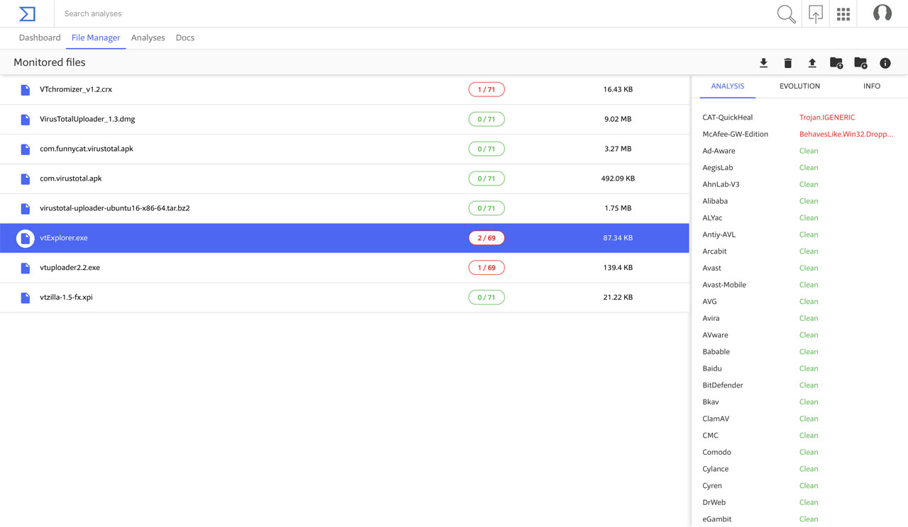Click the VirusTotal sigma logo
This screenshot has width=908, height=527.
[27, 13]
